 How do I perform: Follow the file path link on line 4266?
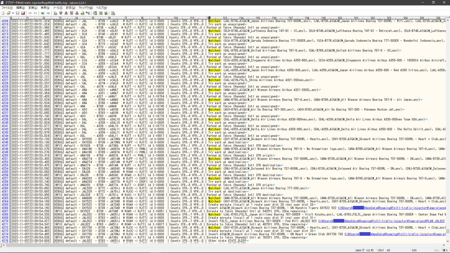point(391,207)
